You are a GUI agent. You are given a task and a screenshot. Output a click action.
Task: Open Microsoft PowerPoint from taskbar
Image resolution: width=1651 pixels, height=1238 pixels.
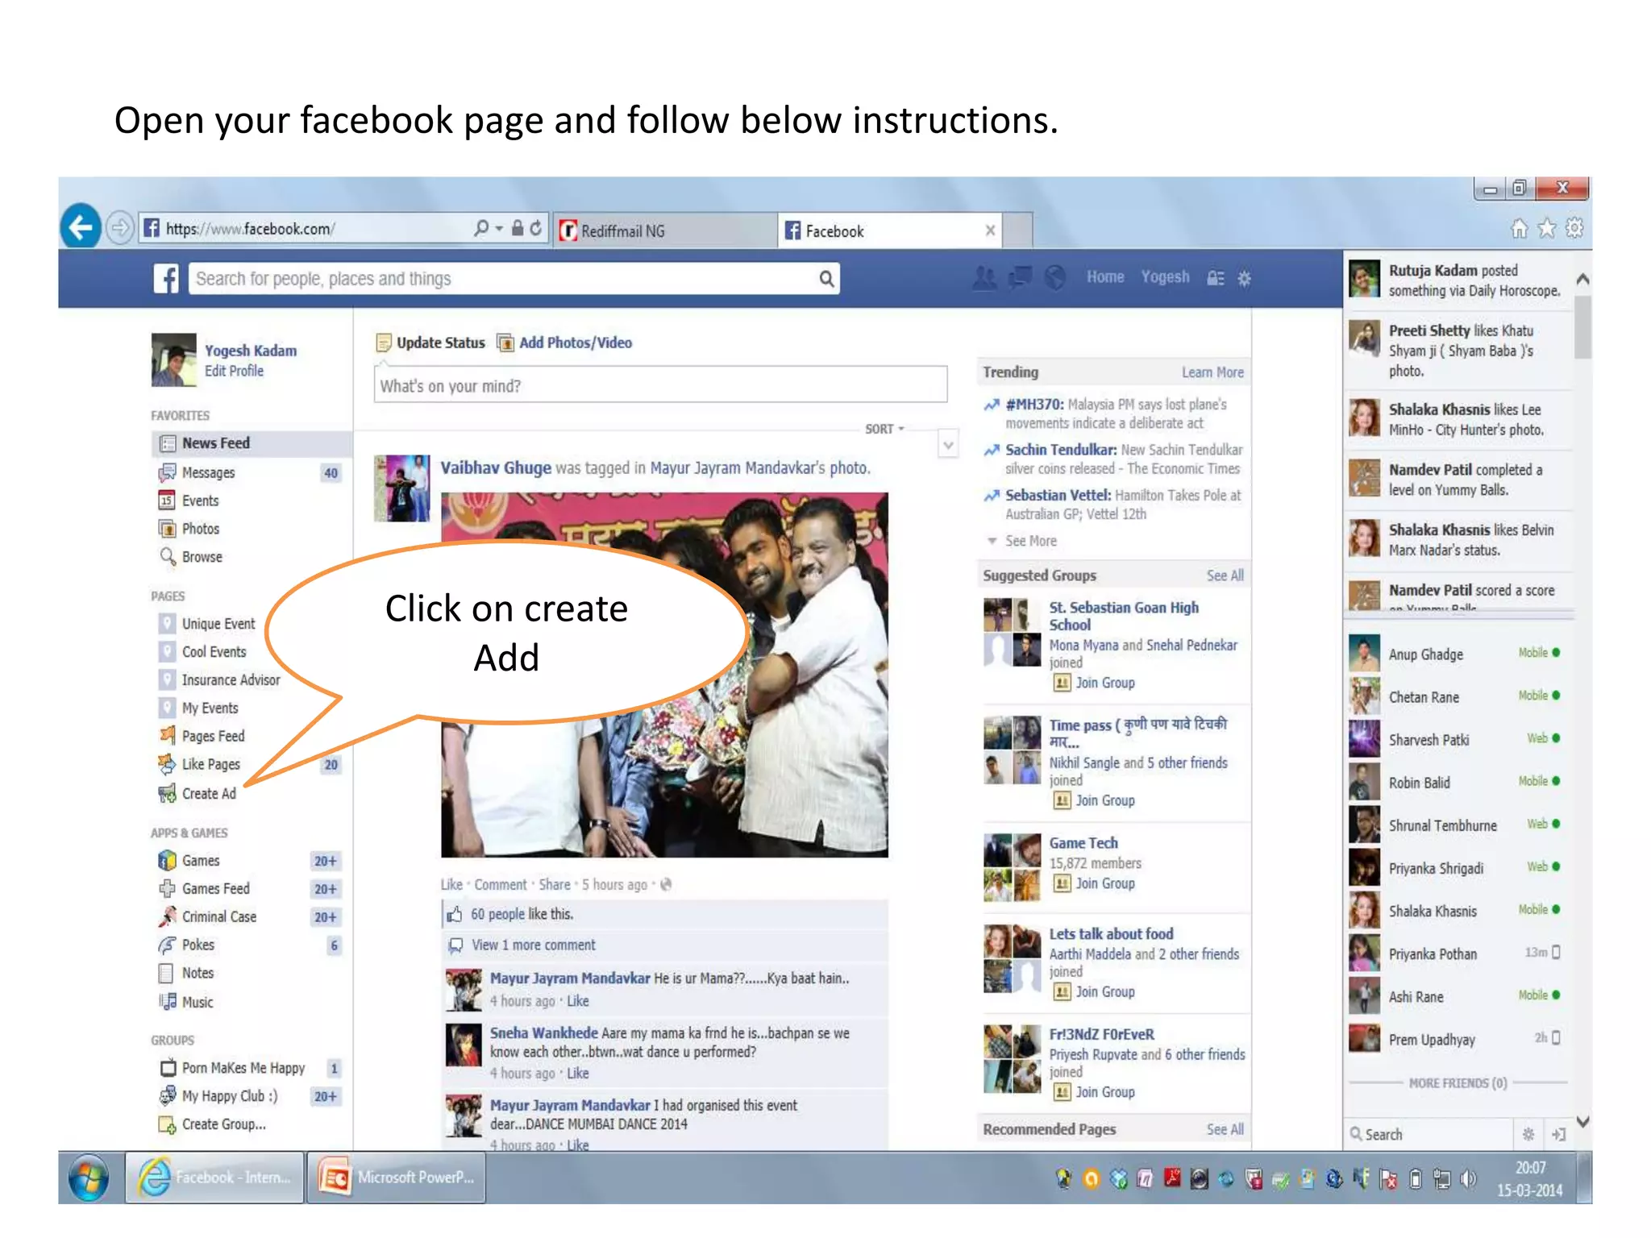[x=397, y=1178]
